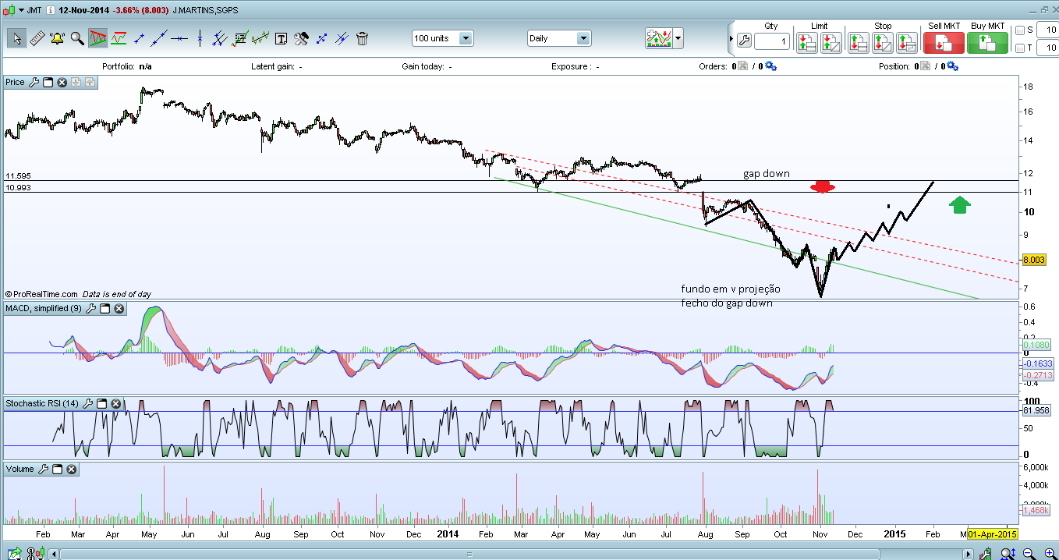This screenshot has height=560, width=1059.
Task: Enable the S (stop) checkbox
Action: pos(1020,30)
